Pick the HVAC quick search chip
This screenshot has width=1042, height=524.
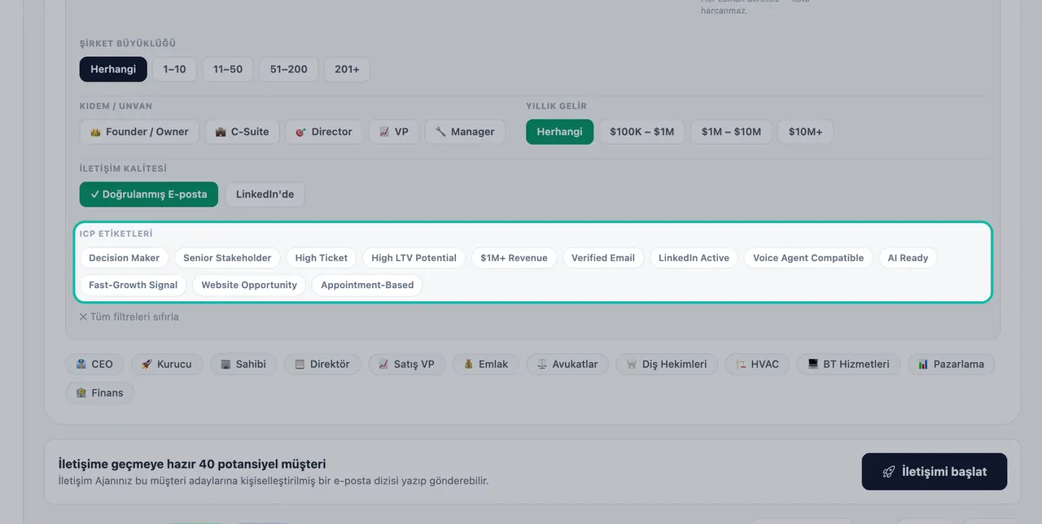click(x=757, y=364)
